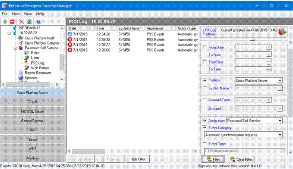The height and width of the screenshot is (169, 293).
Task: Click the Password Self Service node icon
Action: click(21, 48)
